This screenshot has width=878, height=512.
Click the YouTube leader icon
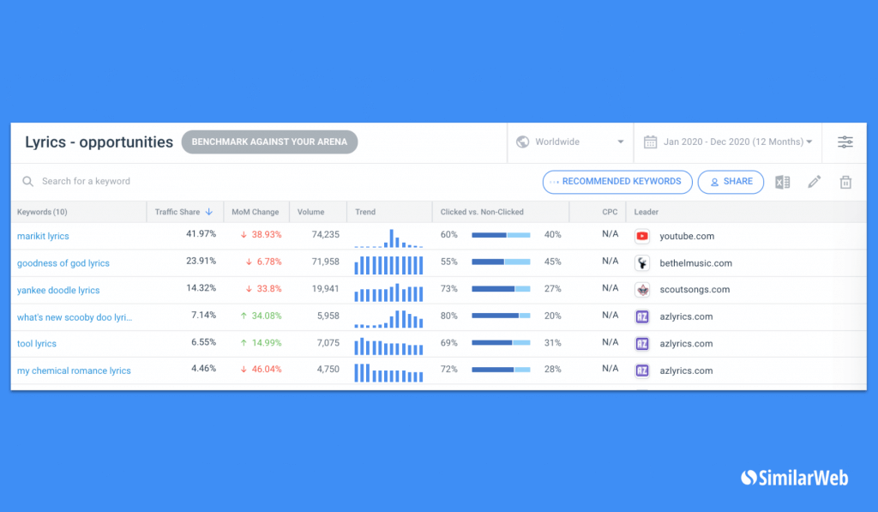642,236
